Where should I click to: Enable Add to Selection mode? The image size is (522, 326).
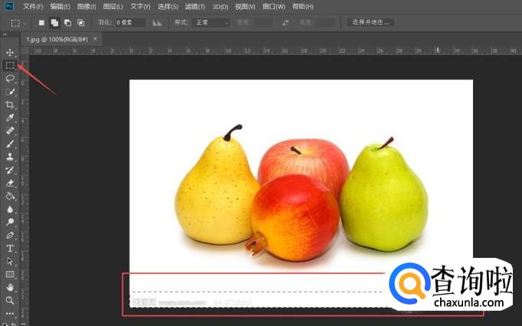pyautogui.click(x=54, y=23)
